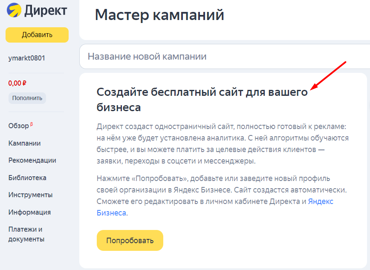Viewport: 370px width, 270px height.
Task: Click the Создайте бесплатный сайт heading
Action: pos(202,99)
